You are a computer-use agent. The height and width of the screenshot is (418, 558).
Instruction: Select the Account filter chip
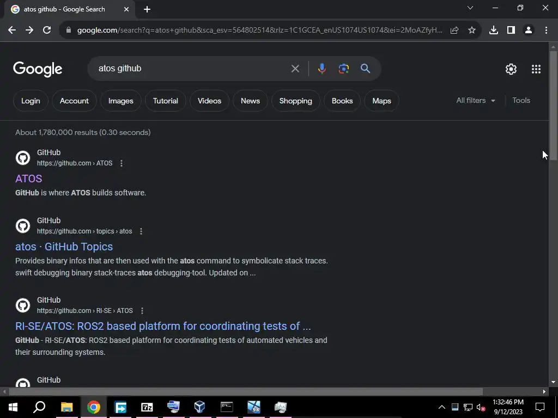[74, 101]
